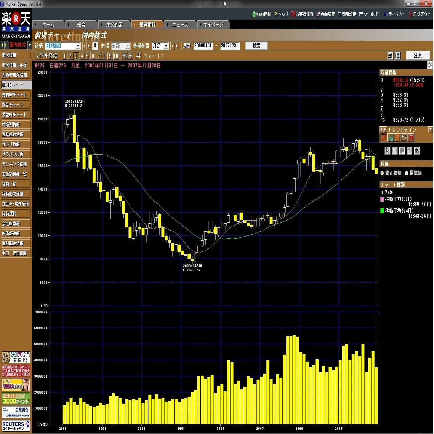Collapse the right info panel with double-chevron
This screenshot has height=434, width=434.
click(x=429, y=65)
